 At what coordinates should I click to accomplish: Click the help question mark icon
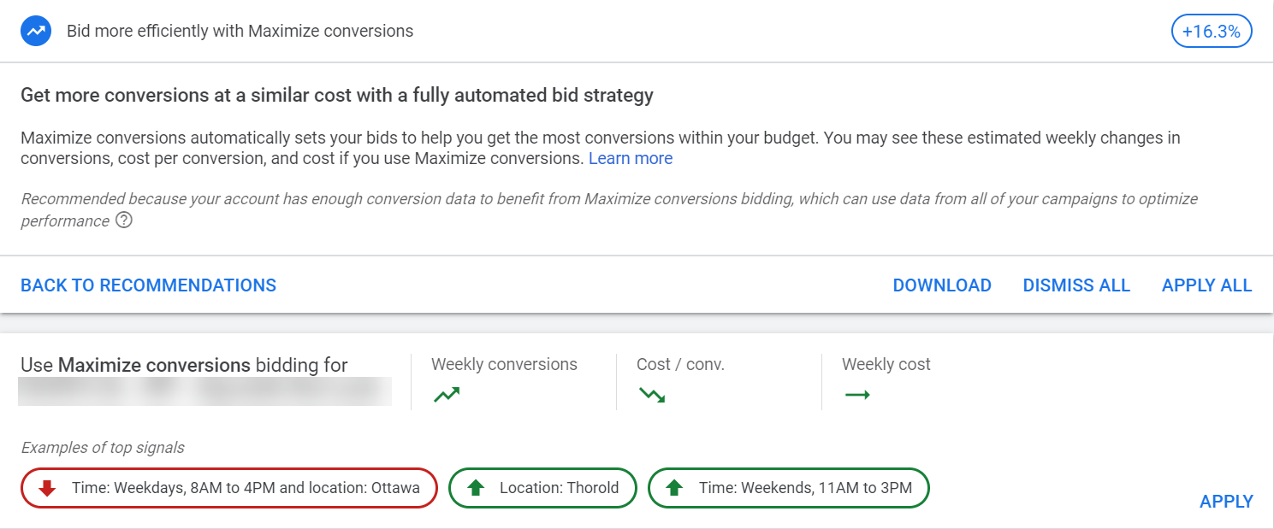pos(124,221)
